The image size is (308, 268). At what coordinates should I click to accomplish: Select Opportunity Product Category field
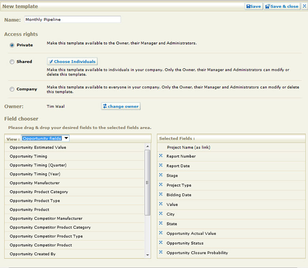75,191
